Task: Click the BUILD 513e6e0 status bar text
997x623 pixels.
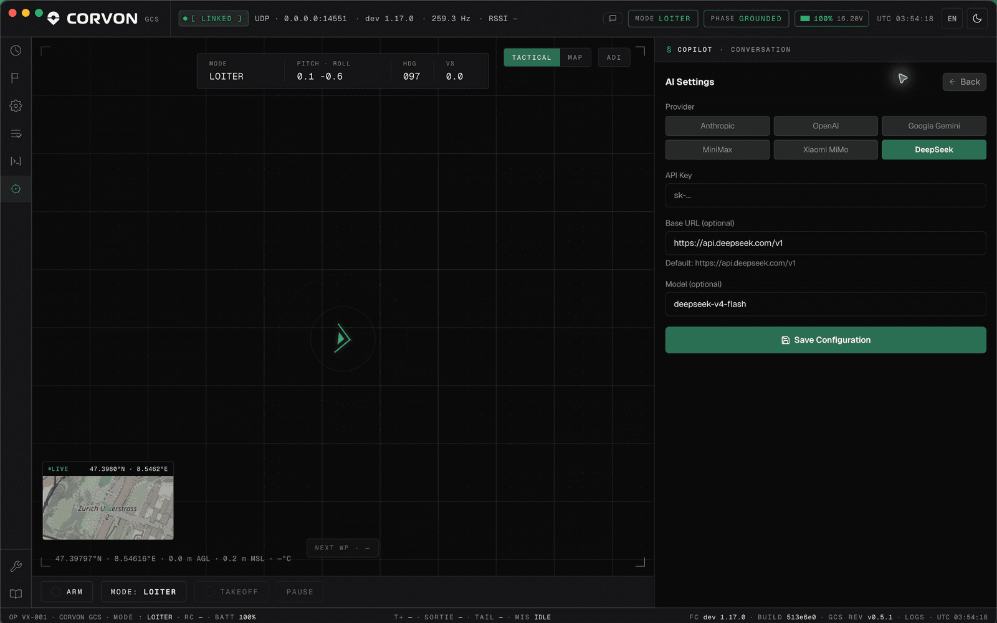Action: [x=786, y=617]
